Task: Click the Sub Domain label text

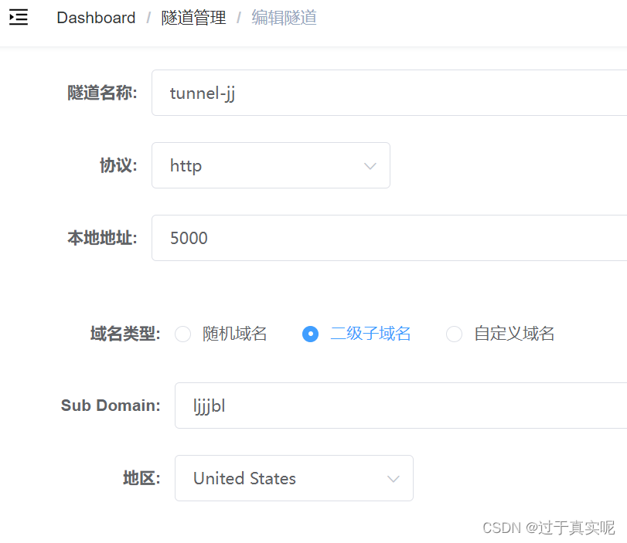Action: coord(110,406)
